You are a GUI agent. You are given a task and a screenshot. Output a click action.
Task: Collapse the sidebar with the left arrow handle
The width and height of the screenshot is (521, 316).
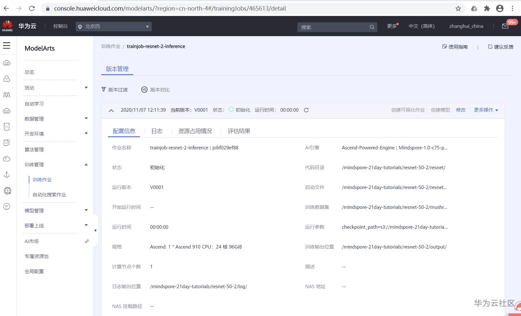(x=95, y=230)
